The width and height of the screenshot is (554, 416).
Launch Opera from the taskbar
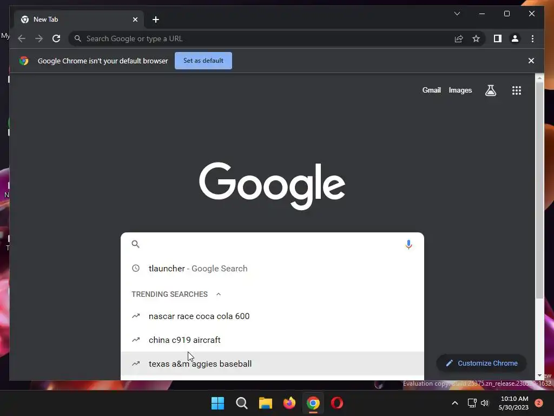tap(337, 403)
